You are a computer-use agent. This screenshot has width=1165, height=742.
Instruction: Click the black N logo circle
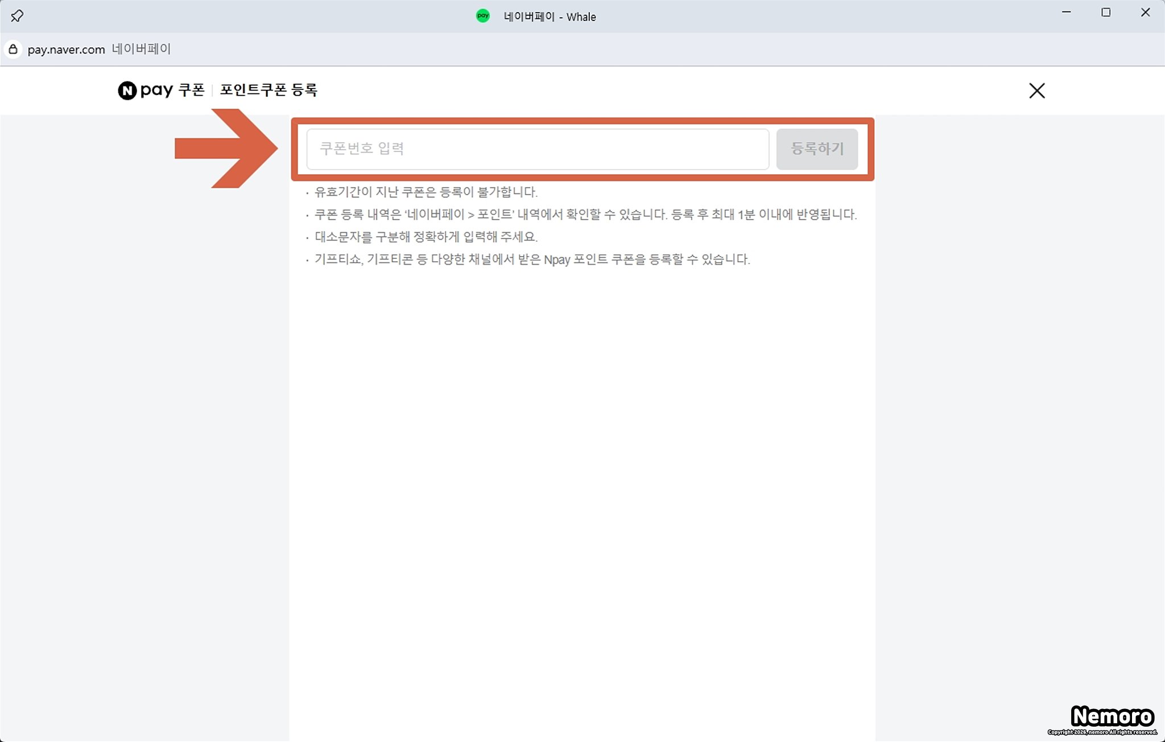127,90
